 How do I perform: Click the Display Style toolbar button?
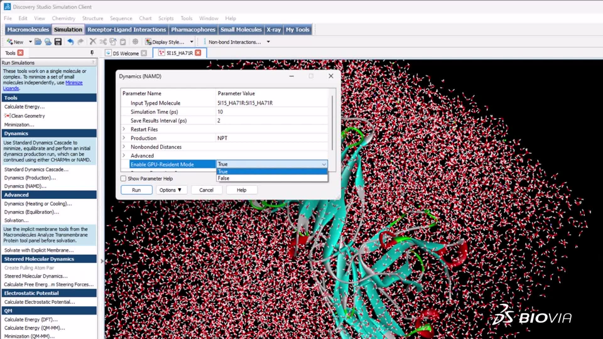point(165,42)
